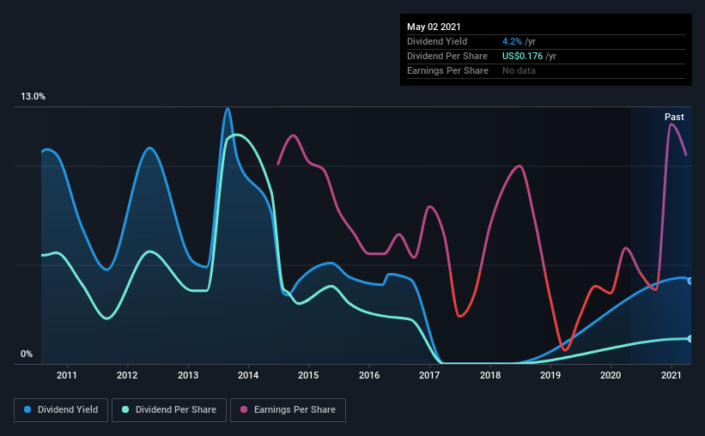Select the 2019 x-axis label

pyautogui.click(x=550, y=375)
